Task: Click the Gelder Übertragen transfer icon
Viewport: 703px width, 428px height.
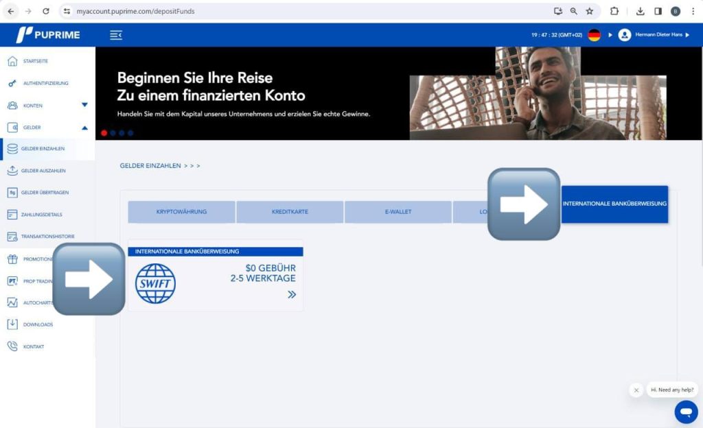Action: [12, 193]
